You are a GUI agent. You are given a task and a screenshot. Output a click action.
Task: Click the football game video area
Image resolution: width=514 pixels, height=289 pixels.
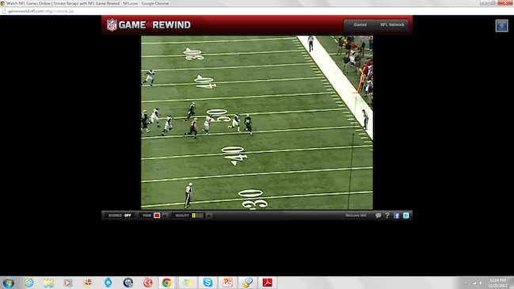pos(257,123)
